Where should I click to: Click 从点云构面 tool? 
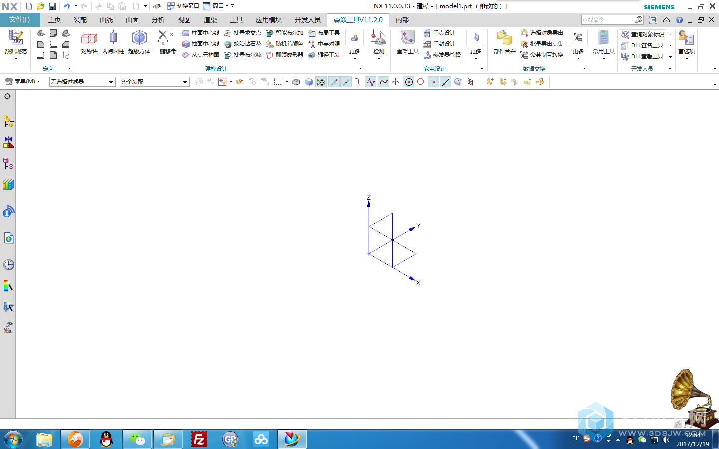click(x=201, y=55)
